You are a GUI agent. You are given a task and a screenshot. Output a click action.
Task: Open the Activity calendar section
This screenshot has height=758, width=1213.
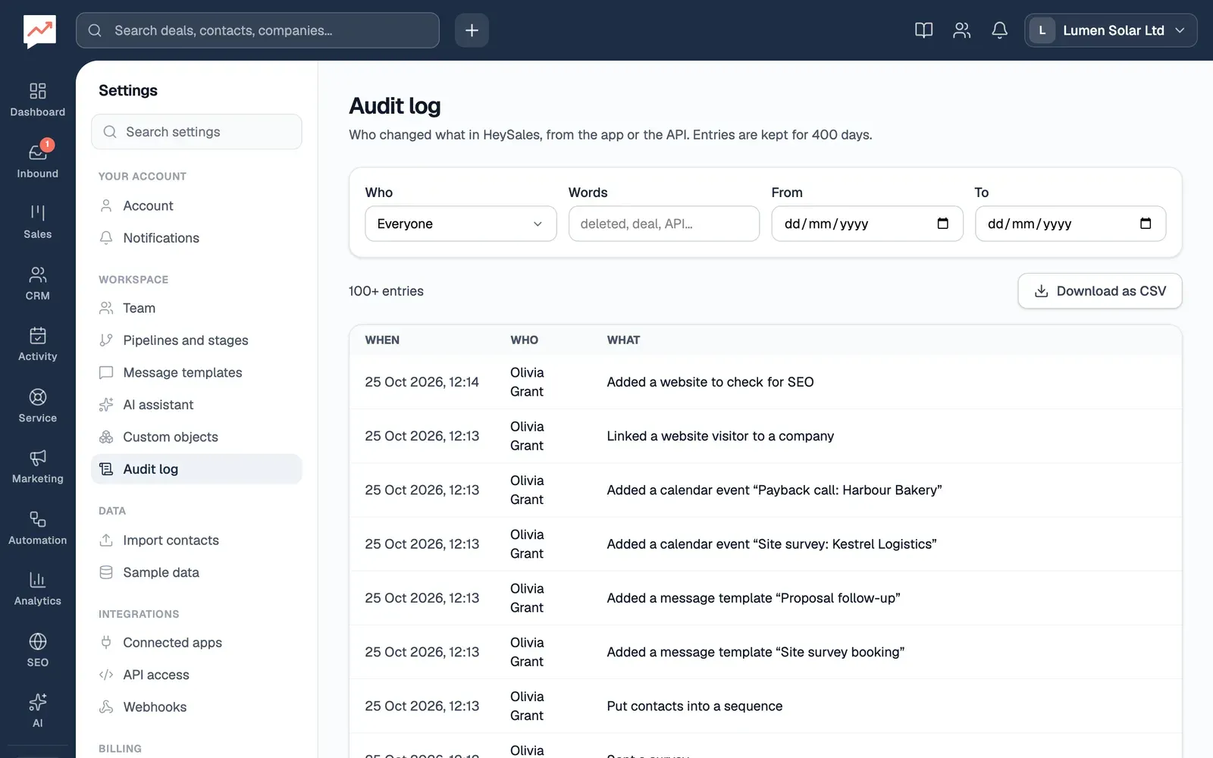(37, 344)
